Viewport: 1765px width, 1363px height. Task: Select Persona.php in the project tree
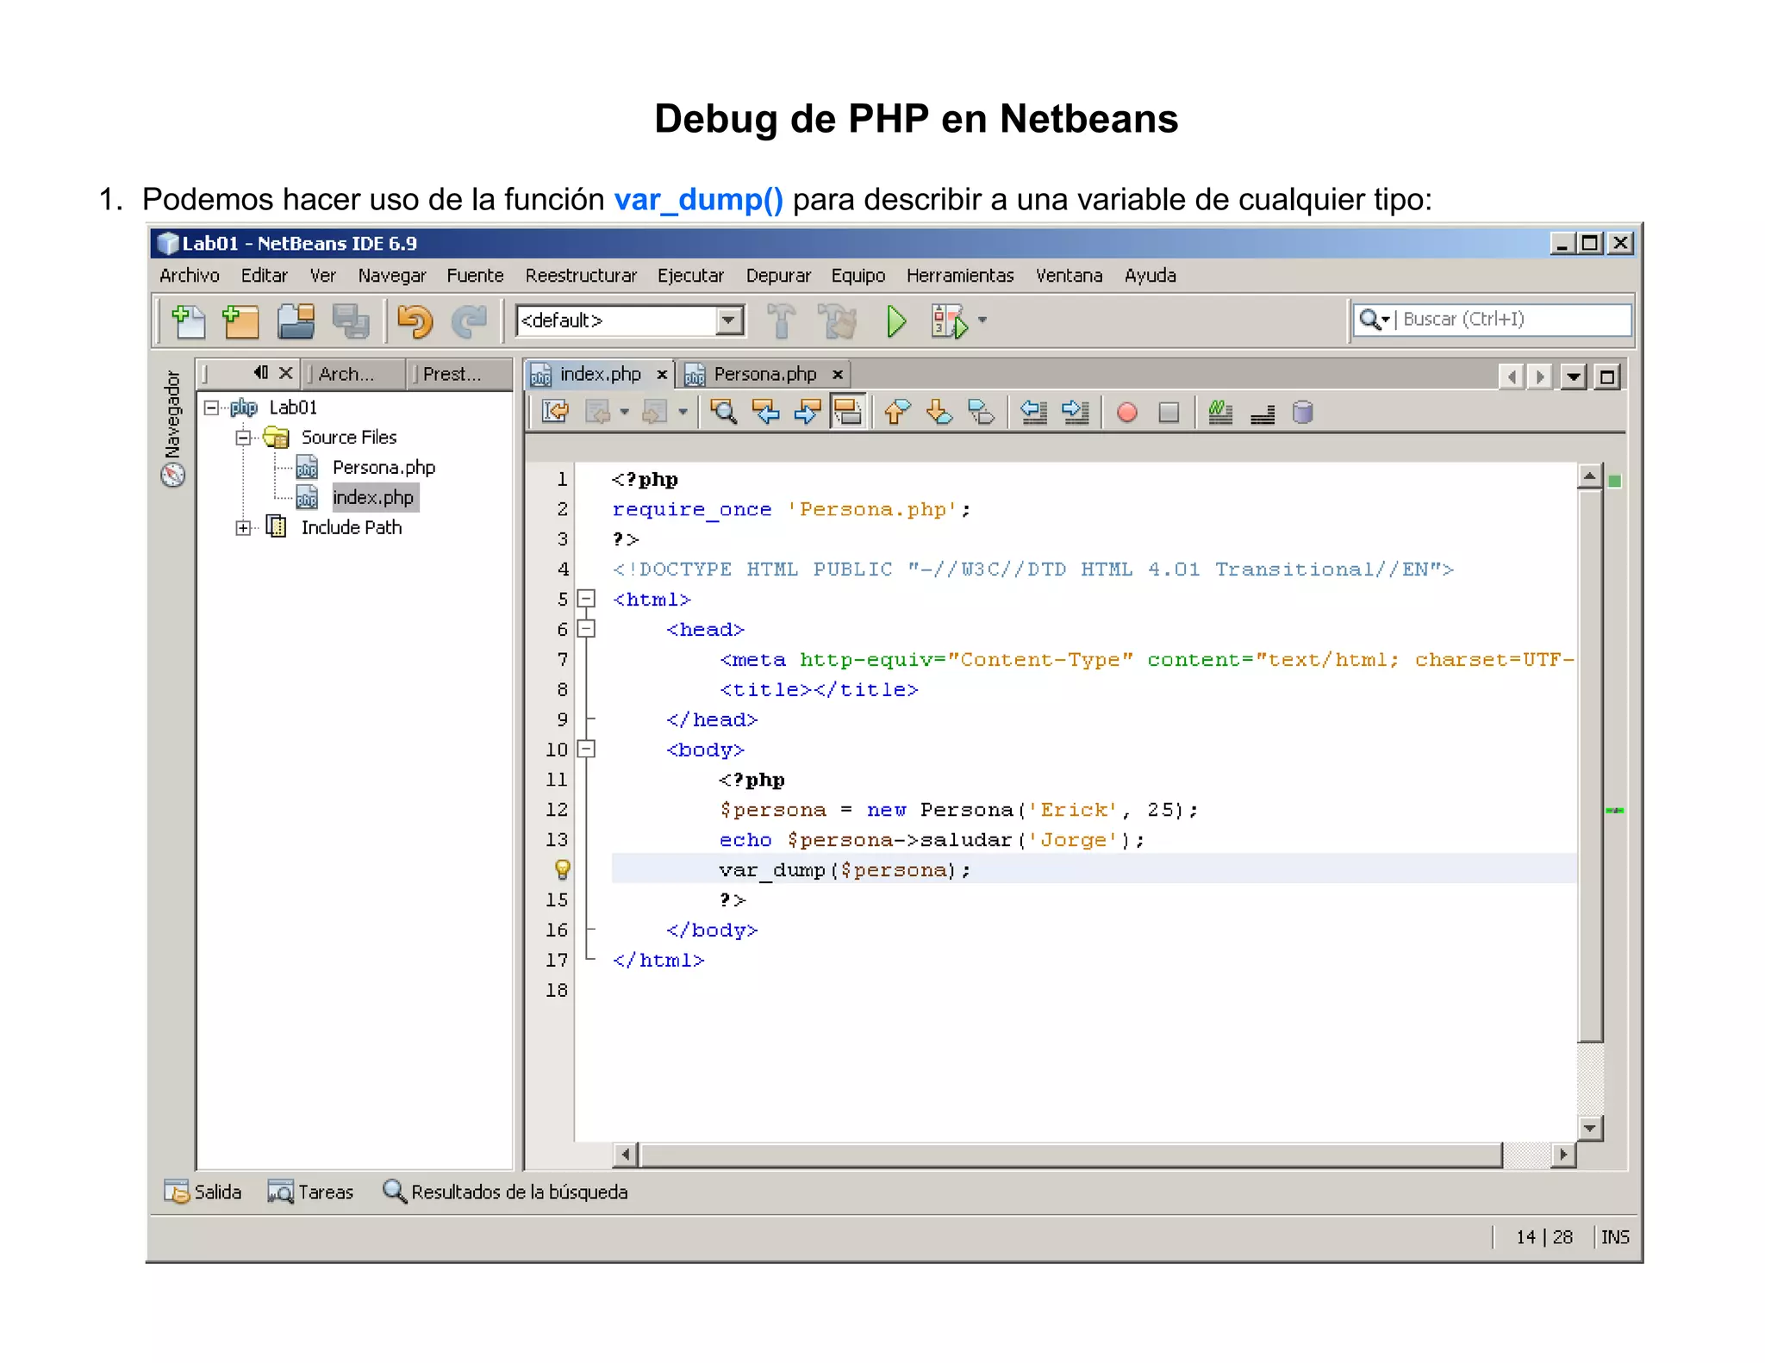(x=384, y=468)
